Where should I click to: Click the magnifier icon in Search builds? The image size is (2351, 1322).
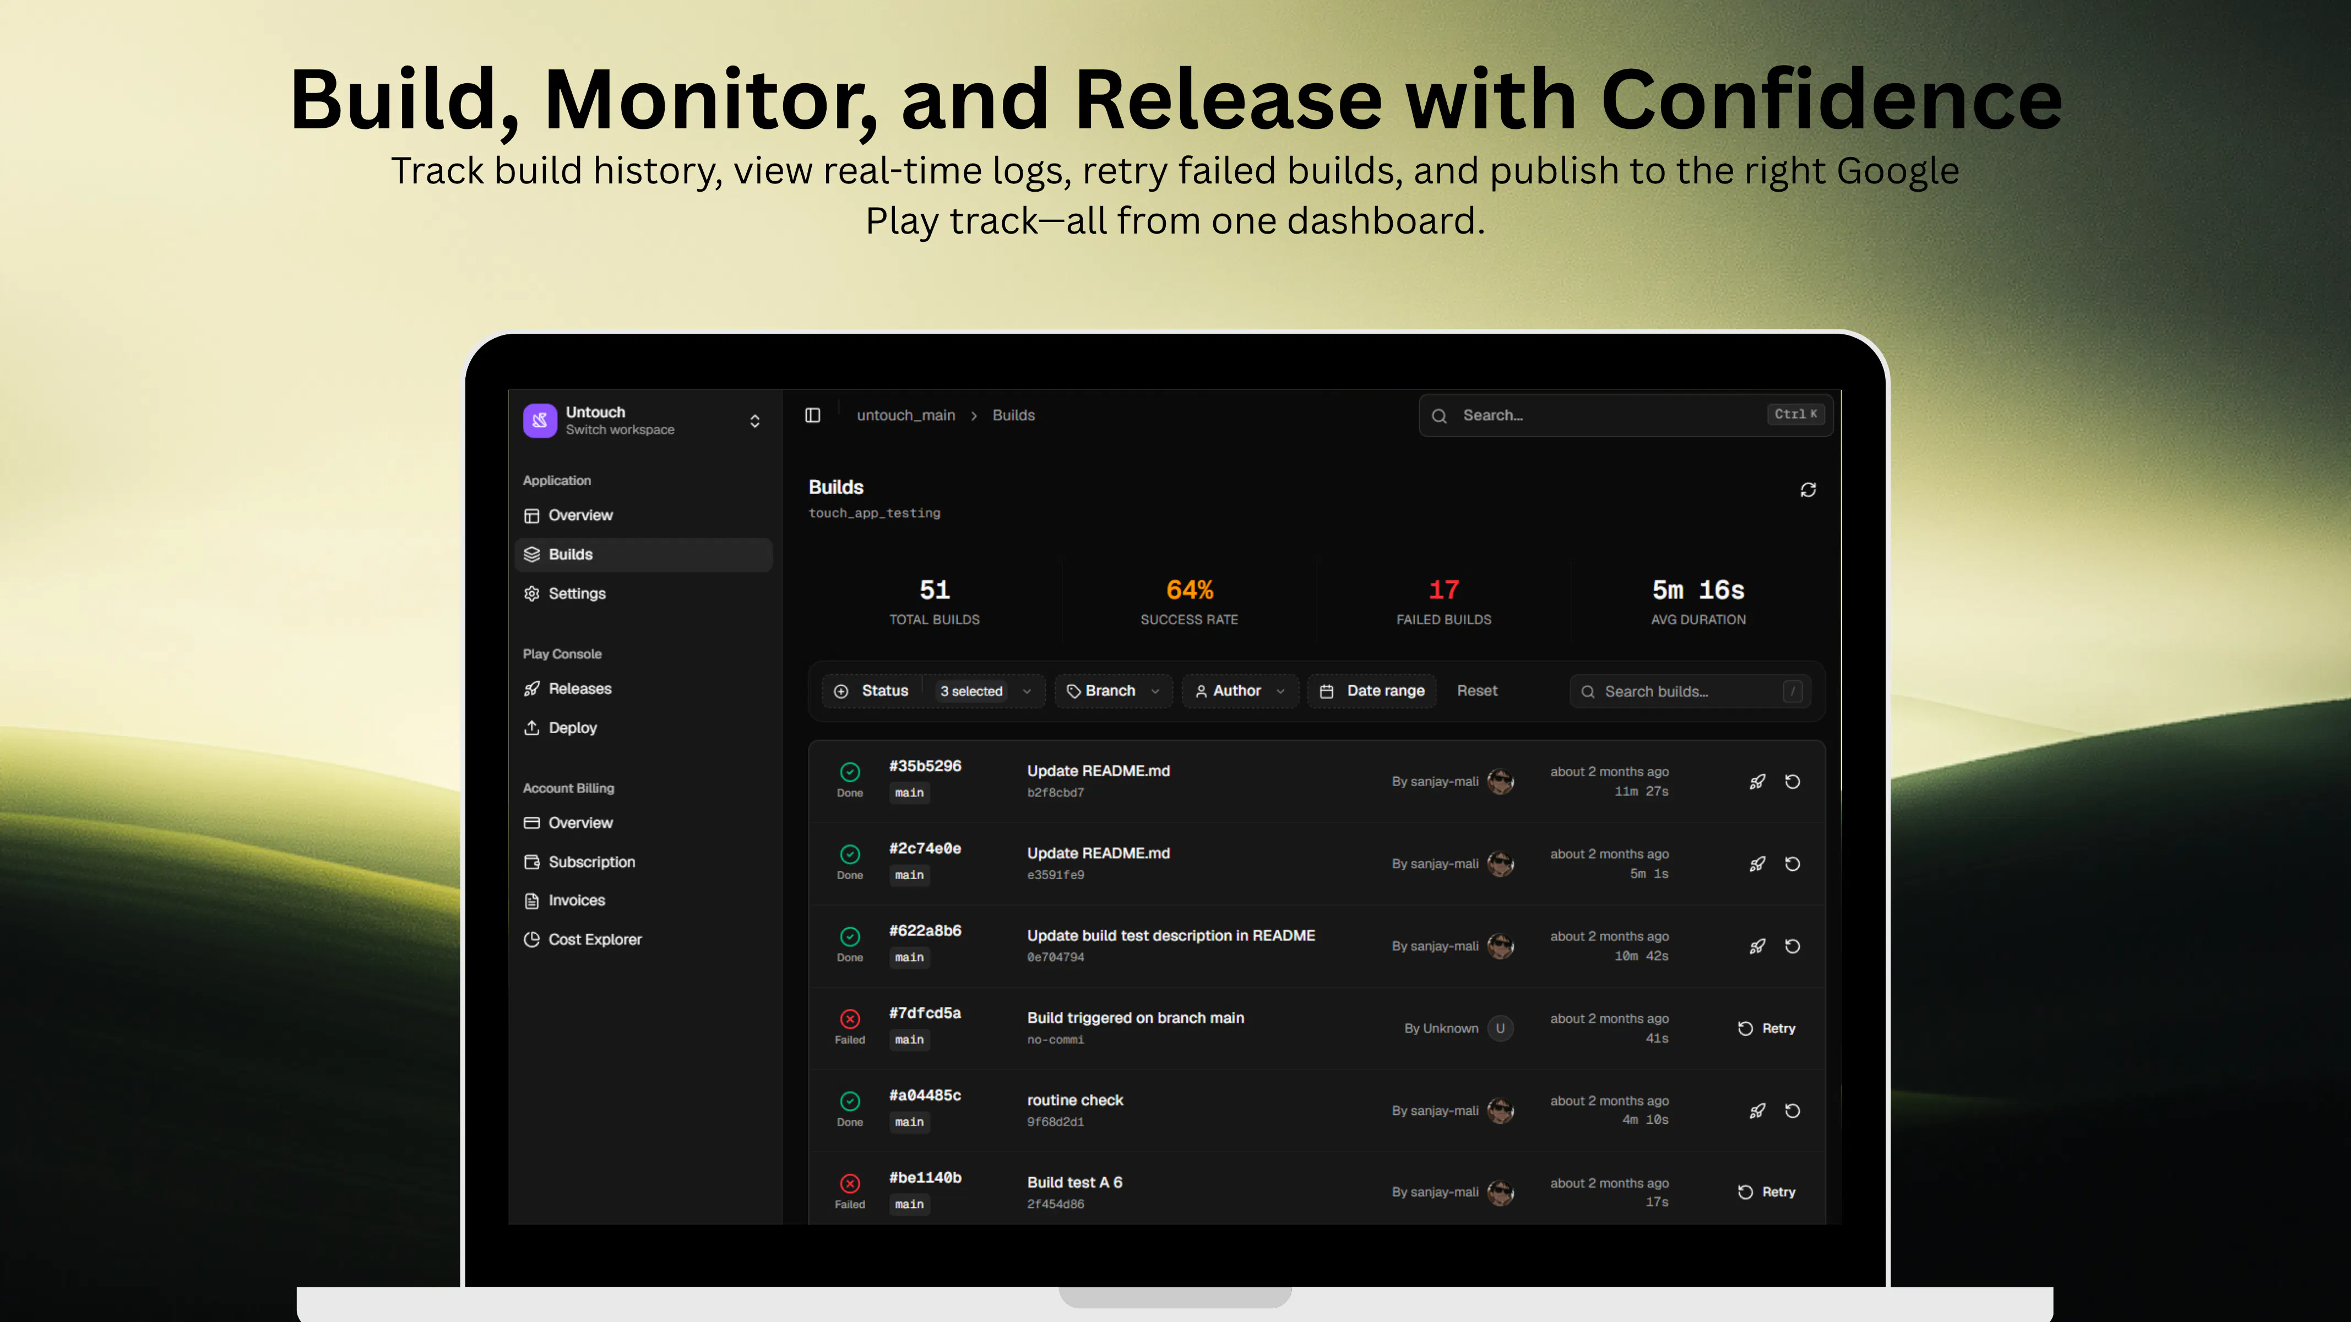coord(1588,691)
